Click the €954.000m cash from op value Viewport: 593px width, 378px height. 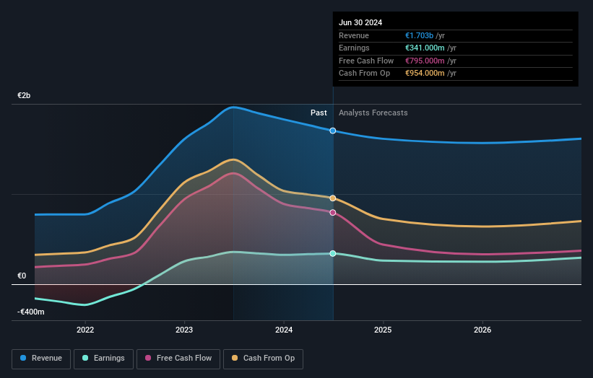[425, 74]
